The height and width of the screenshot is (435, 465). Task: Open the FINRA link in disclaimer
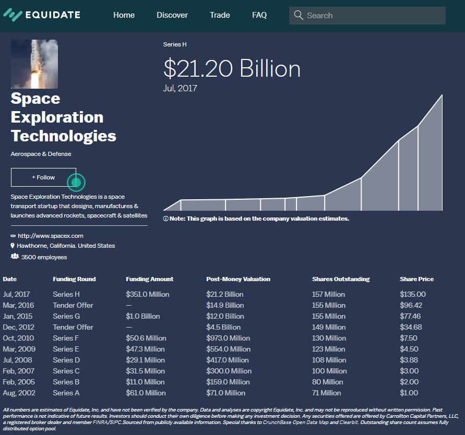(100, 422)
